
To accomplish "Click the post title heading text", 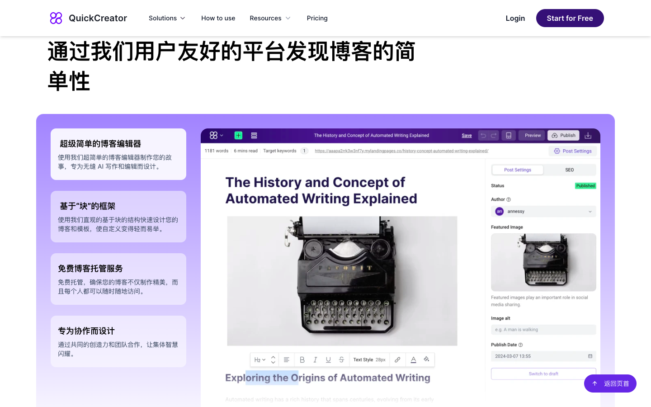I will click(x=321, y=190).
